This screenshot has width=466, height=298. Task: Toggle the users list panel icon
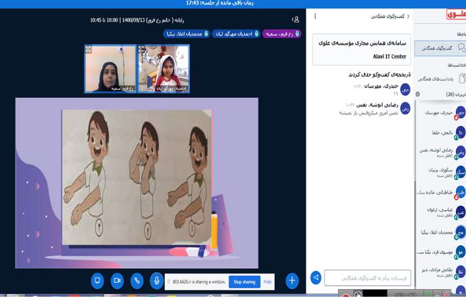point(296,20)
